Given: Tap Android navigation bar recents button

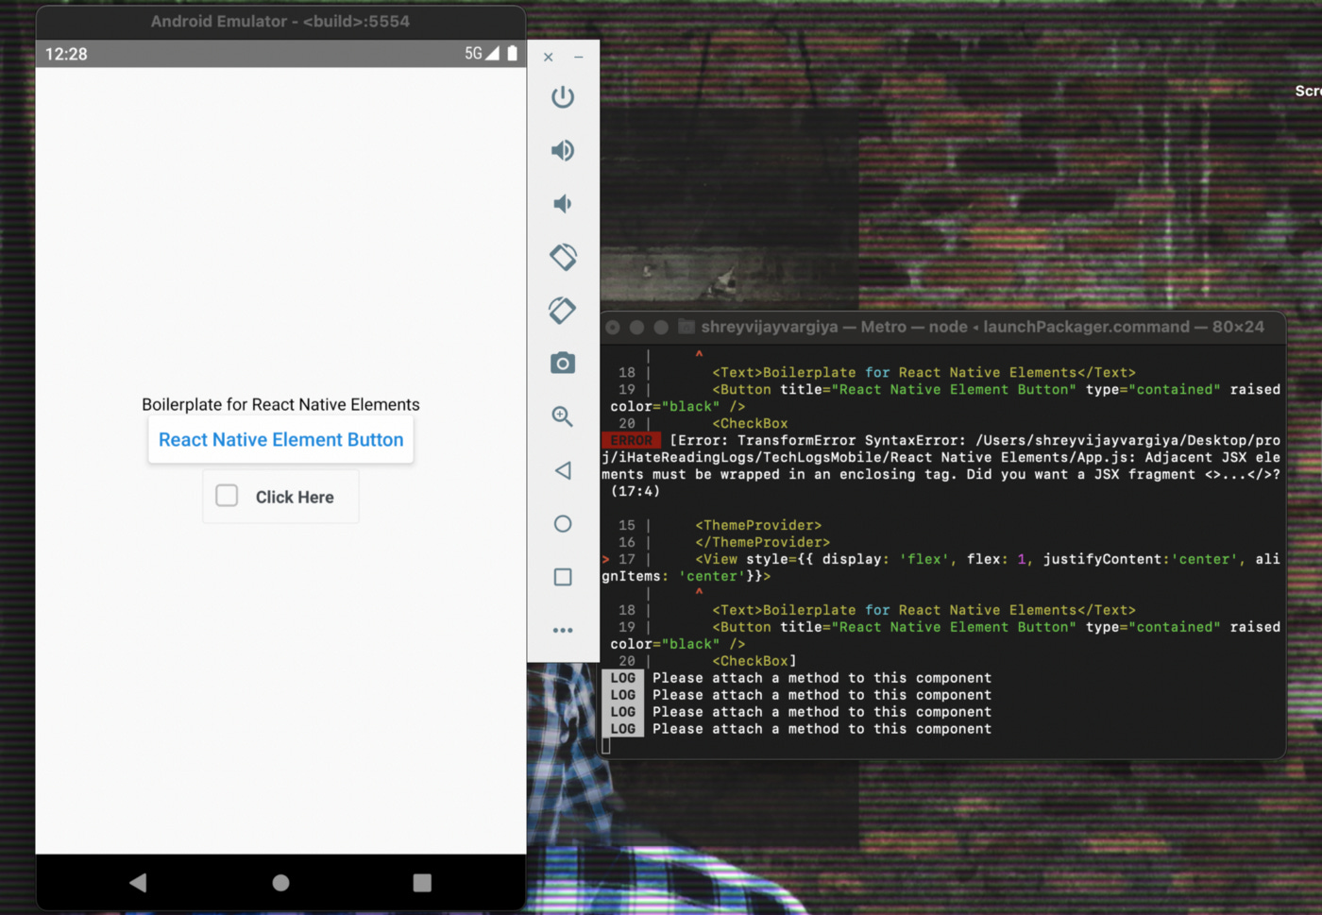Looking at the screenshot, I should 422,883.
